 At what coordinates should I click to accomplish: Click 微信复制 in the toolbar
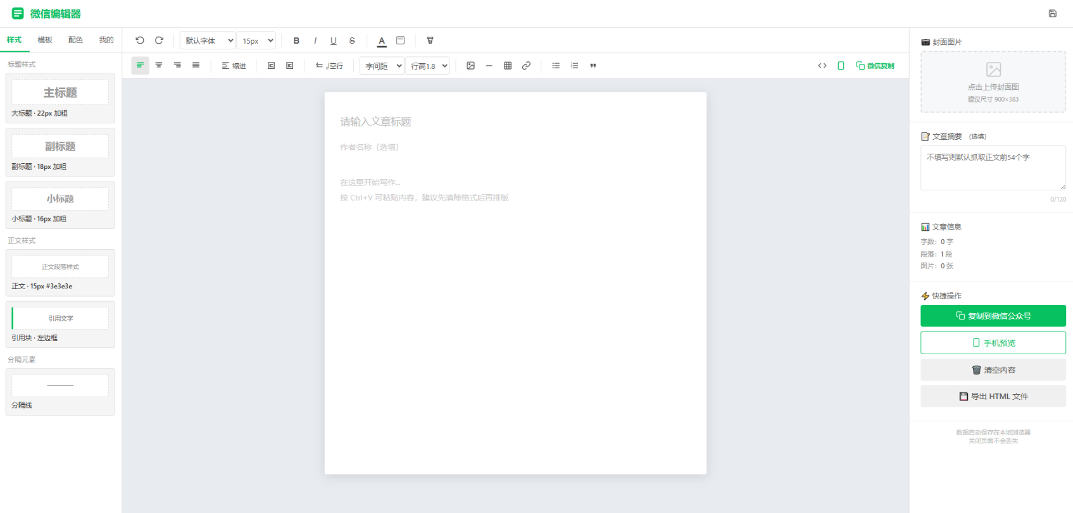[x=875, y=66]
